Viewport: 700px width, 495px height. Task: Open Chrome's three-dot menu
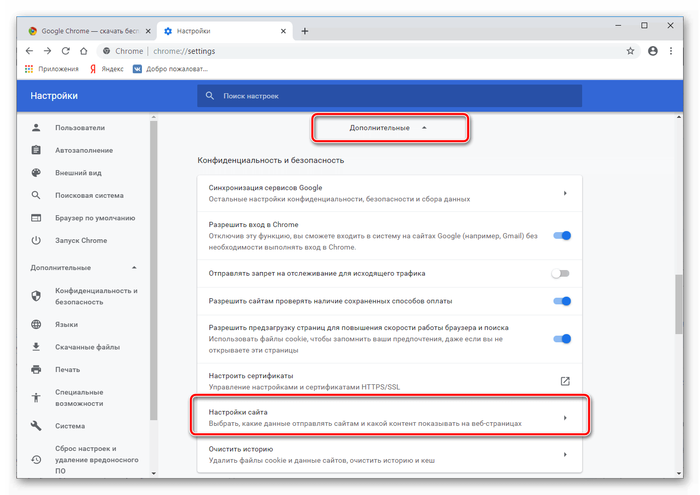671,51
